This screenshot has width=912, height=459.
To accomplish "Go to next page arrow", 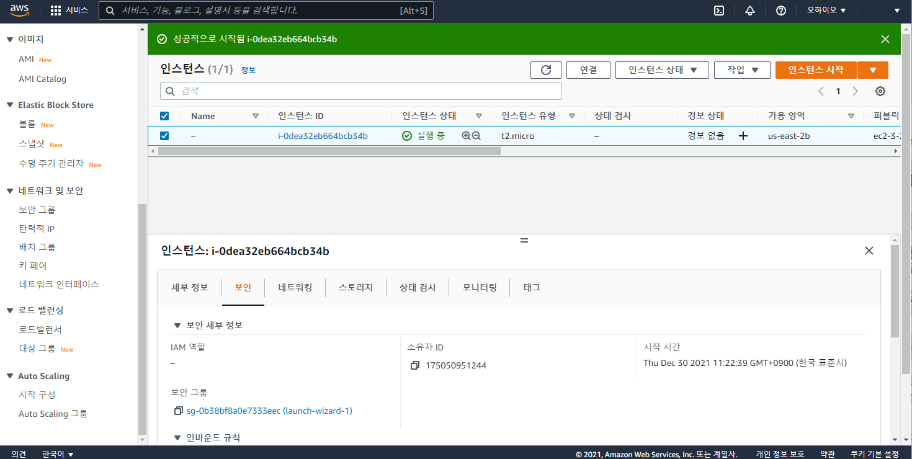I will 856,91.
